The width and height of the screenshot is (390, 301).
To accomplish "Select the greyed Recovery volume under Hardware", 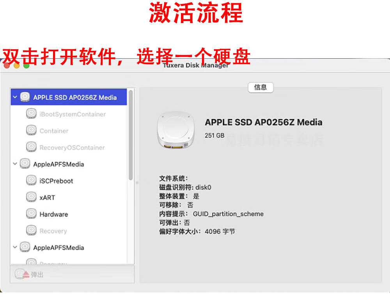I will click(x=53, y=231).
